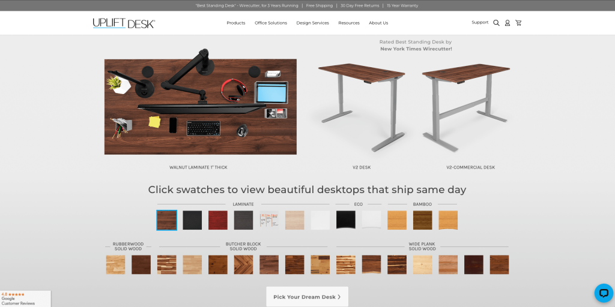Click the Free Shipping banner text
Viewport: 615px width, 307px height.
(x=320, y=5)
